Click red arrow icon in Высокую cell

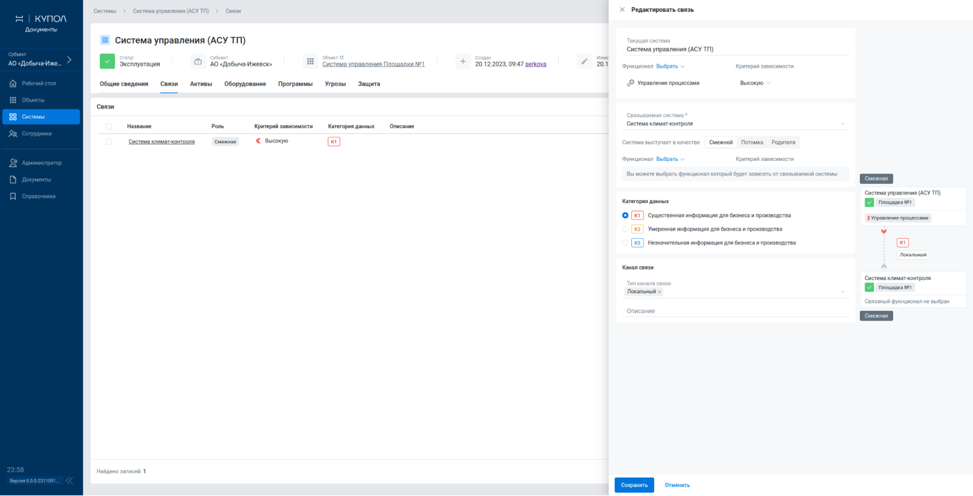point(258,141)
